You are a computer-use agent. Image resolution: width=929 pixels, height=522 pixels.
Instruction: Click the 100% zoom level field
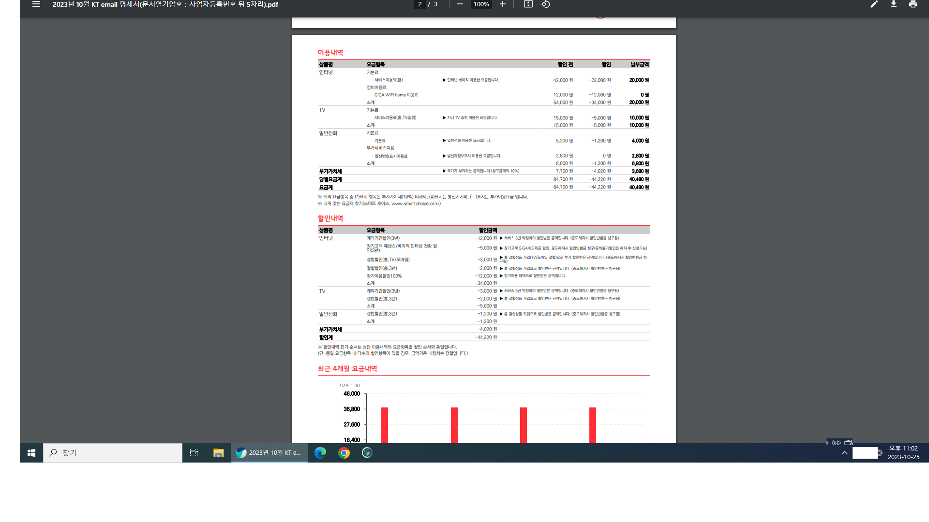(x=481, y=4)
